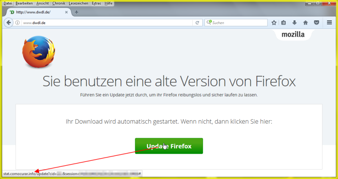Minimize the Firefox window

coord(310,3)
